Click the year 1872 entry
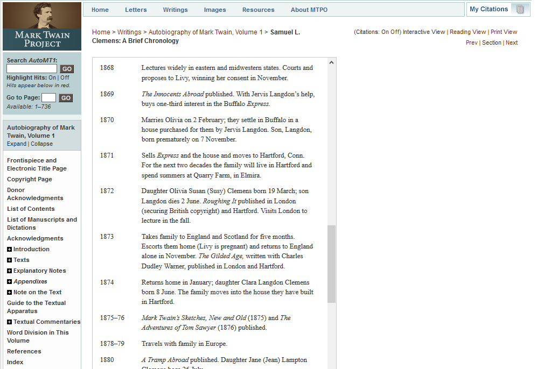 point(107,191)
